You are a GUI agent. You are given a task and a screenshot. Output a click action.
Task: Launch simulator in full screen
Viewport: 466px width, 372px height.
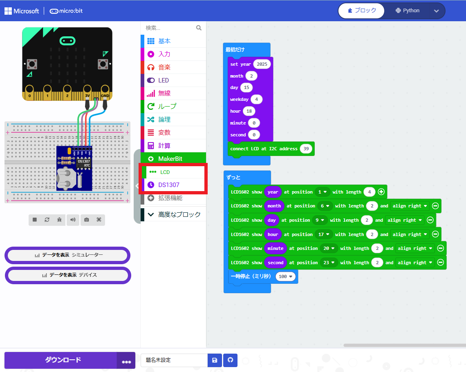[99, 220]
